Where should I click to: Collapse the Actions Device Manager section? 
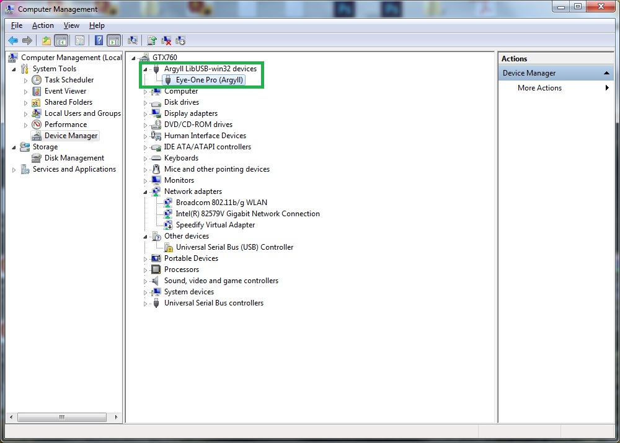pyautogui.click(x=607, y=73)
